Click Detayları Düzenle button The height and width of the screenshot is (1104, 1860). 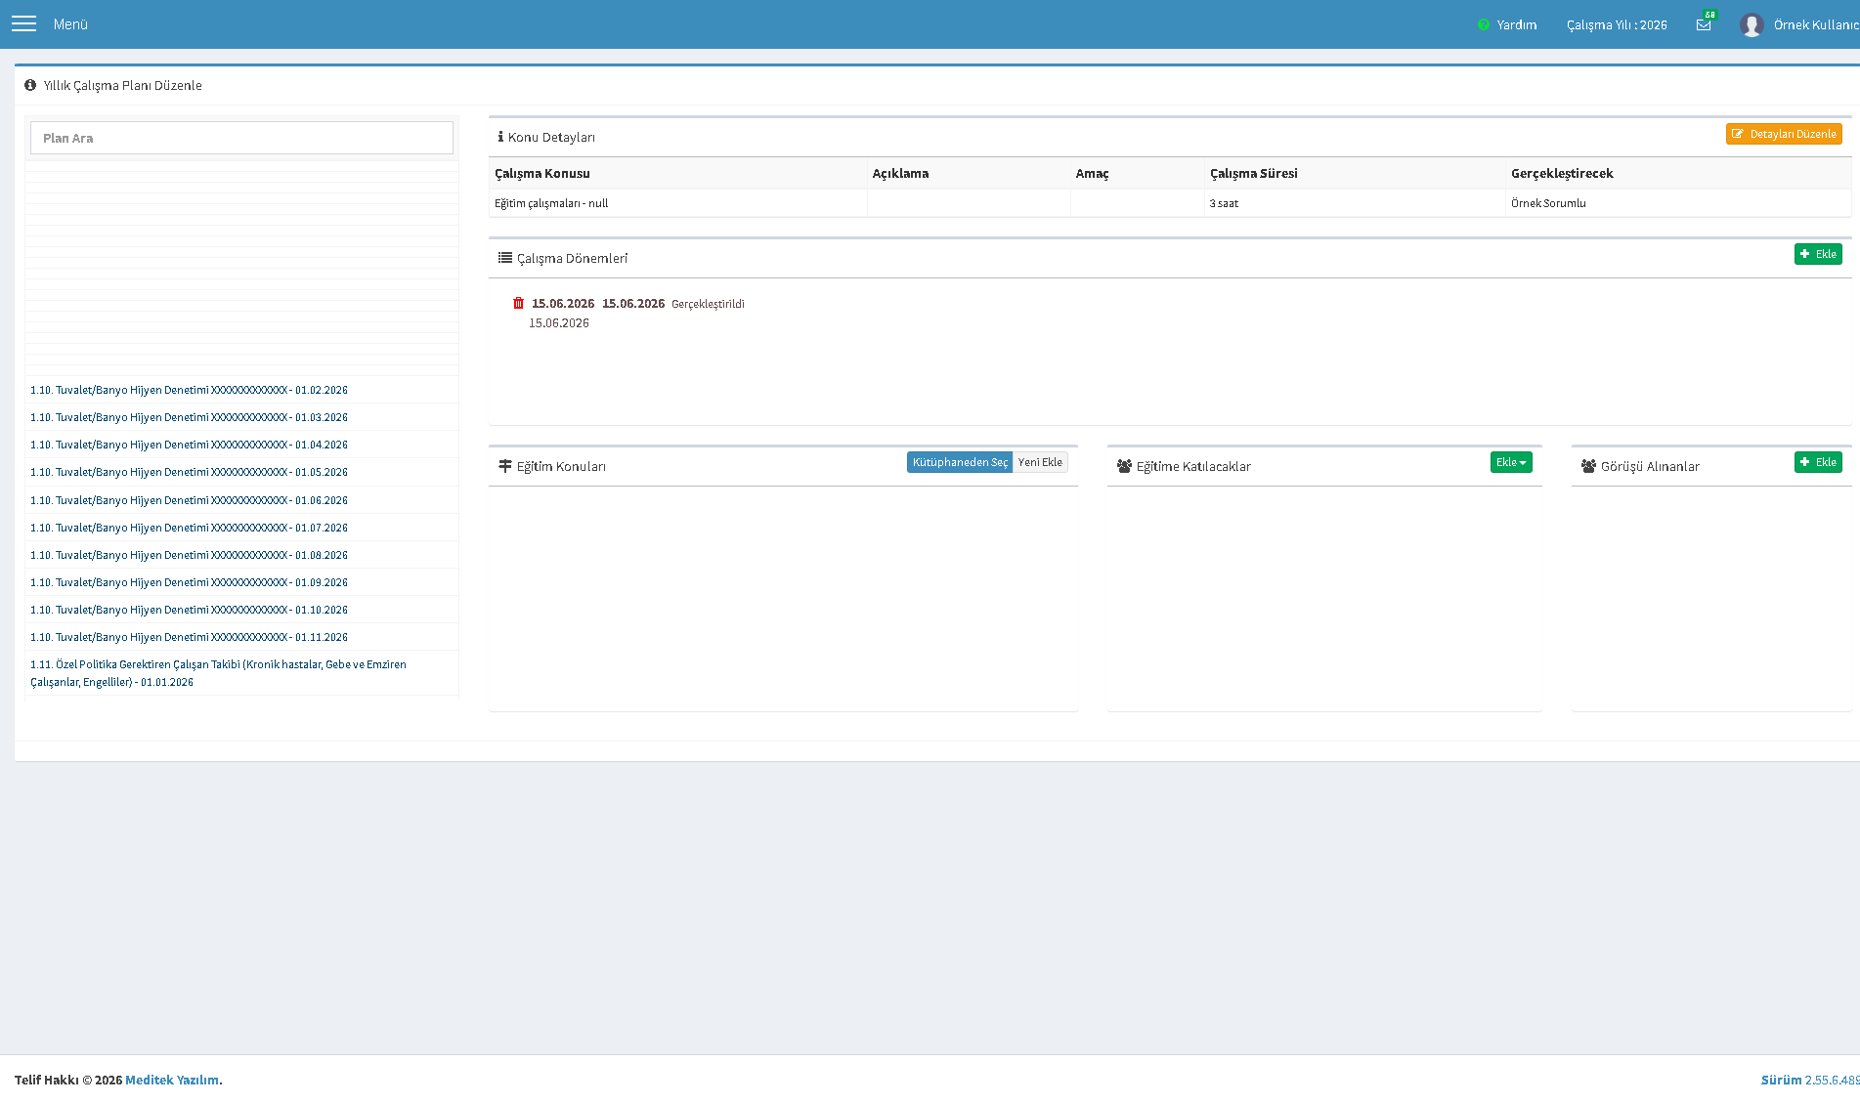(x=1784, y=134)
